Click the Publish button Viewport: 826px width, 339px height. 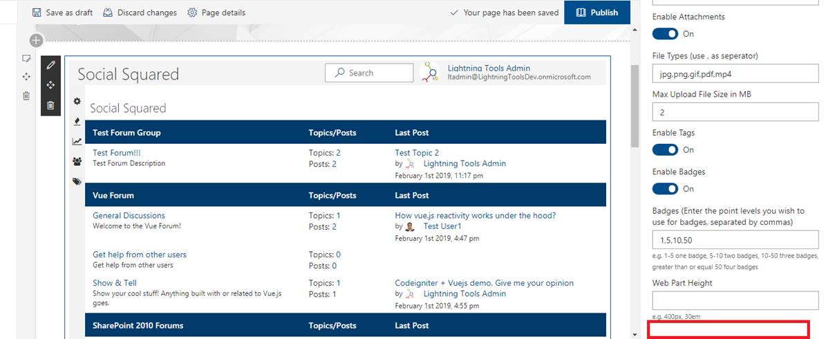[597, 12]
